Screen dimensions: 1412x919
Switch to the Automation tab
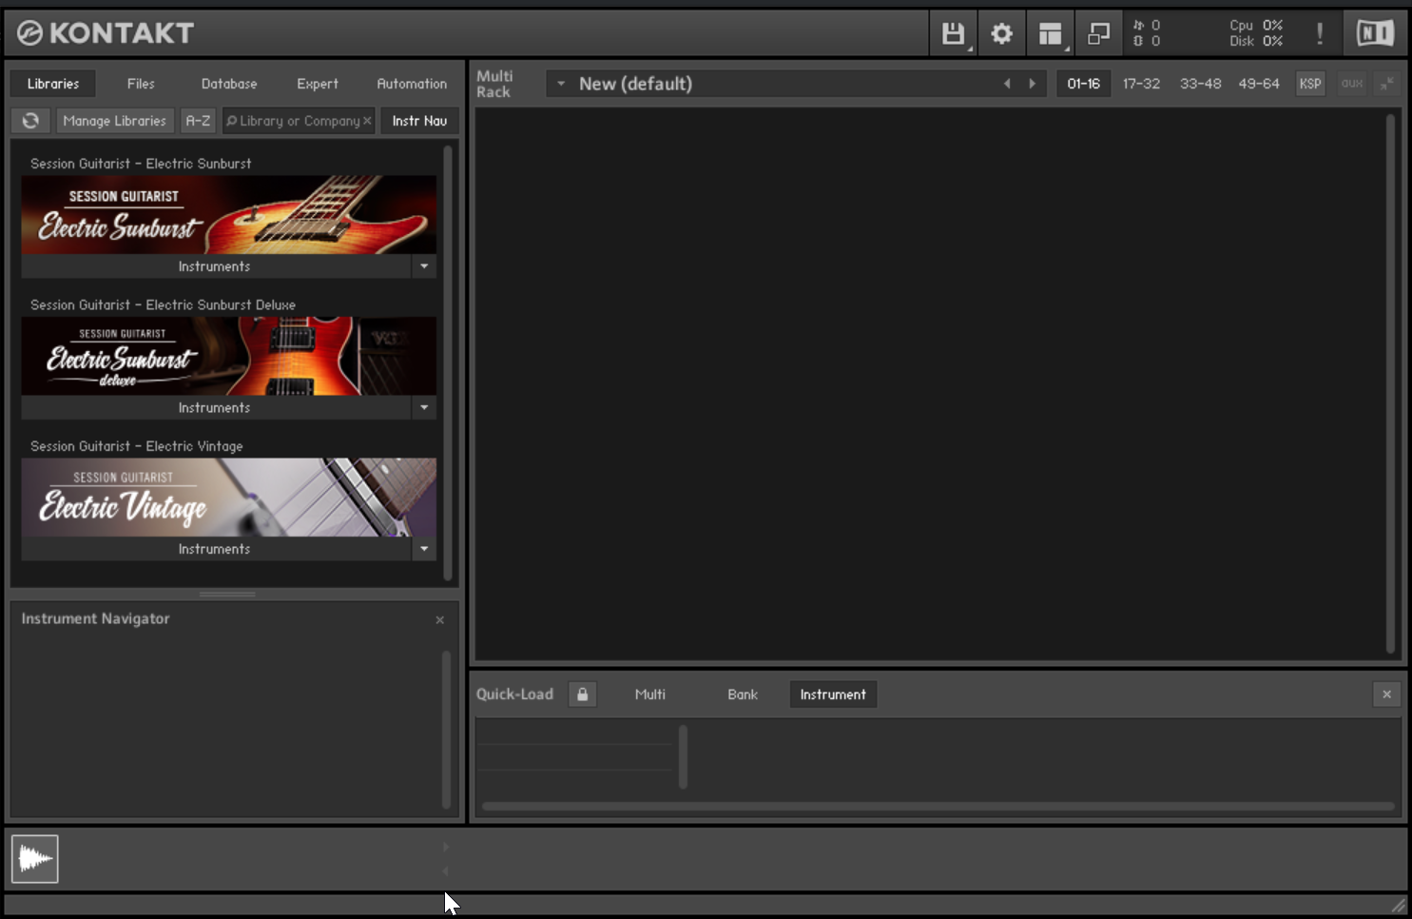pyautogui.click(x=412, y=84)
